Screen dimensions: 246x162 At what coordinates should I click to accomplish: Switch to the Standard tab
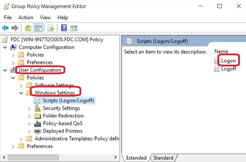[x=163, y=158]
